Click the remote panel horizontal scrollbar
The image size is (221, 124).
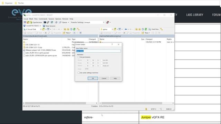(132, 103)
